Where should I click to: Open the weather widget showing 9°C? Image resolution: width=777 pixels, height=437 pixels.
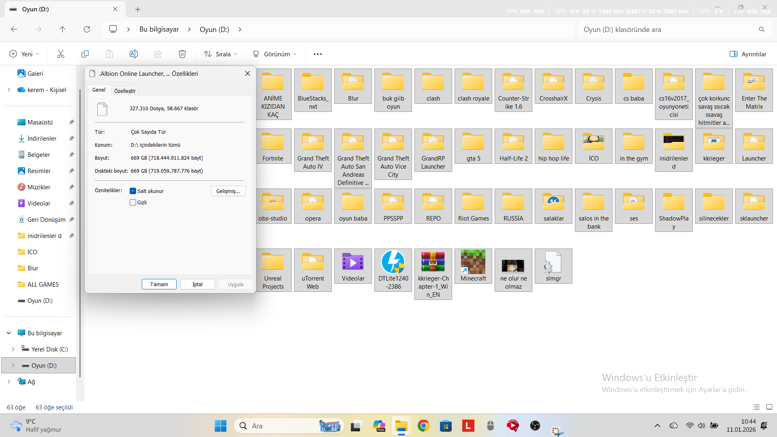click(x=36, y=426)
